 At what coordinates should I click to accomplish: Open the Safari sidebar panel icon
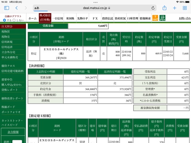click(x=7, y=8)
